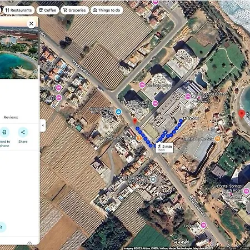Click the Cyprus route start point
The height and width of the screenshot is (250, 250).
tap(184, 118)
